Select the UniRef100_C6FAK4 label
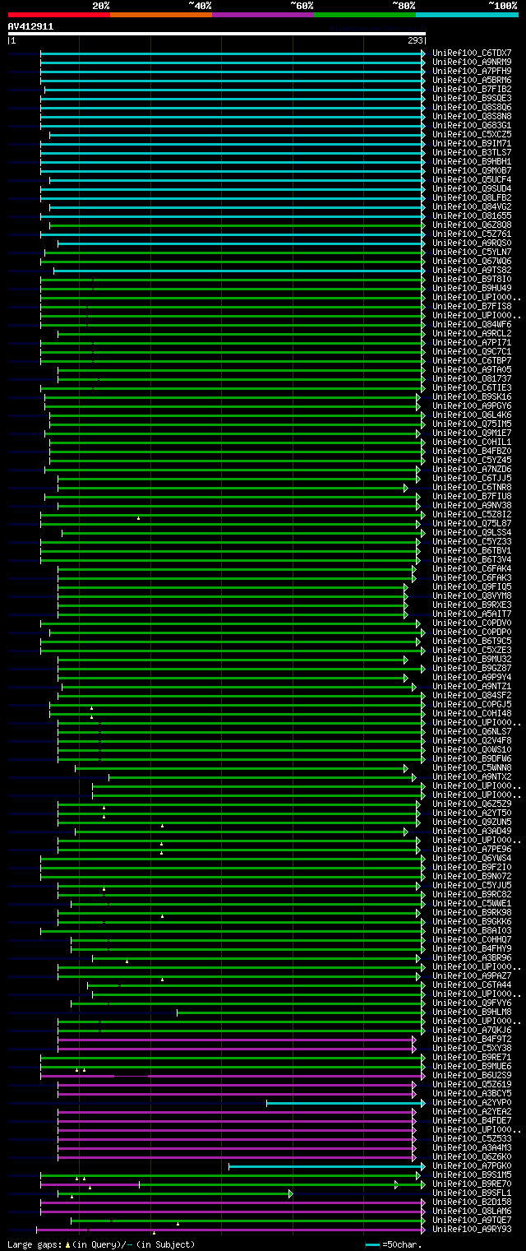The height and width of the screenshot is (1251, 526). point(472,568)
